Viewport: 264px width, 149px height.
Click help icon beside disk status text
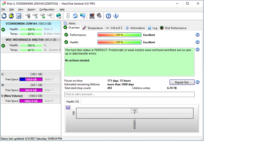197,49
